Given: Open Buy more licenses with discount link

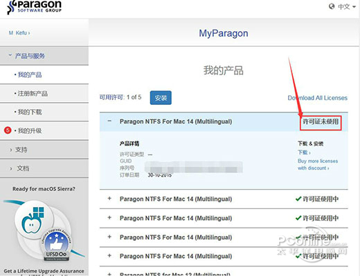Looking at the screenshot, I should click(318, 164).
